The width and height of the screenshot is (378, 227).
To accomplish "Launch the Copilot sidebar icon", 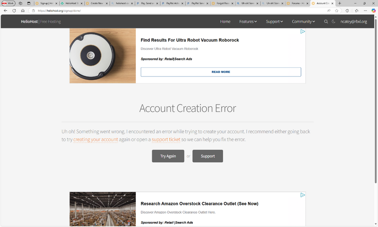I will point(373,11).
